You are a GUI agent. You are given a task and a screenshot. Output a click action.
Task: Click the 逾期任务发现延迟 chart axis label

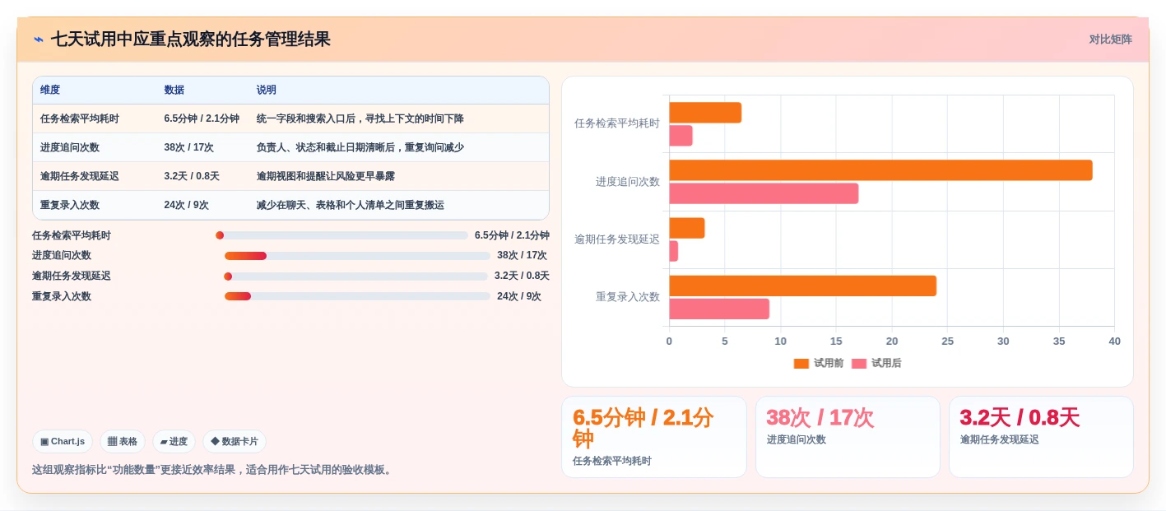(x=617, y=239)
